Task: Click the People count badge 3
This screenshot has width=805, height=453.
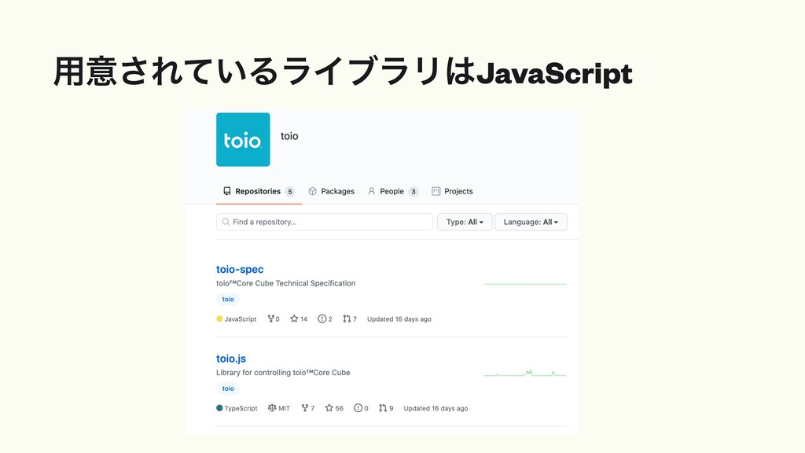Action: pyautogui.click(x=414, y=192)
